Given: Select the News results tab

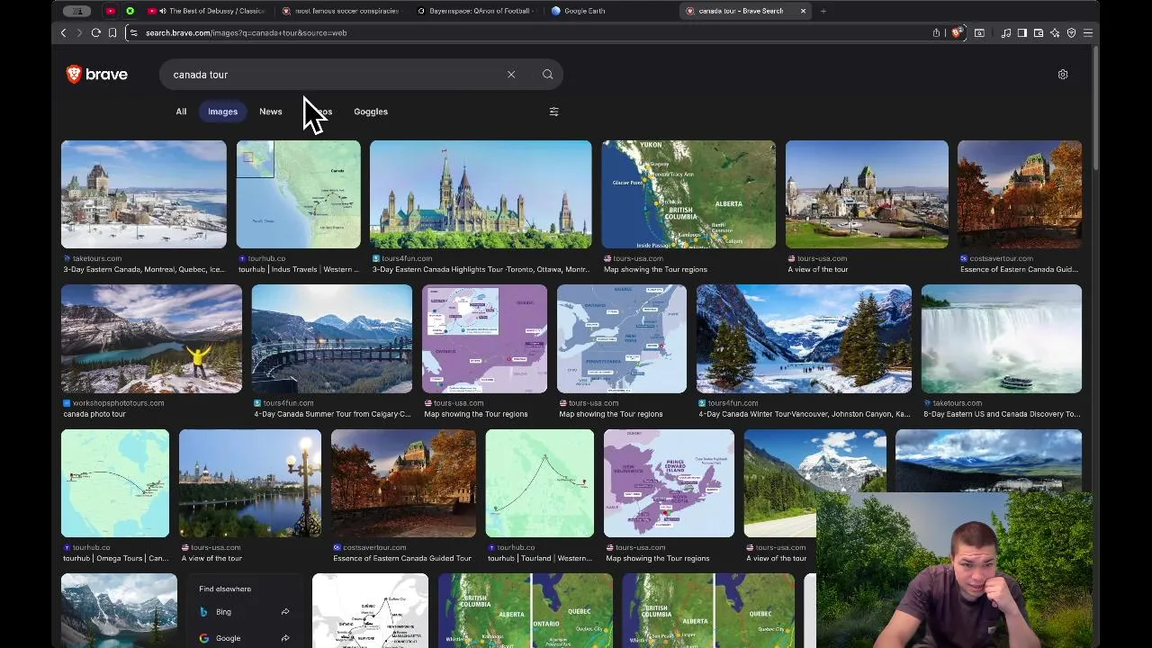Looking at the screenshot, I should (x=270, y=112).
